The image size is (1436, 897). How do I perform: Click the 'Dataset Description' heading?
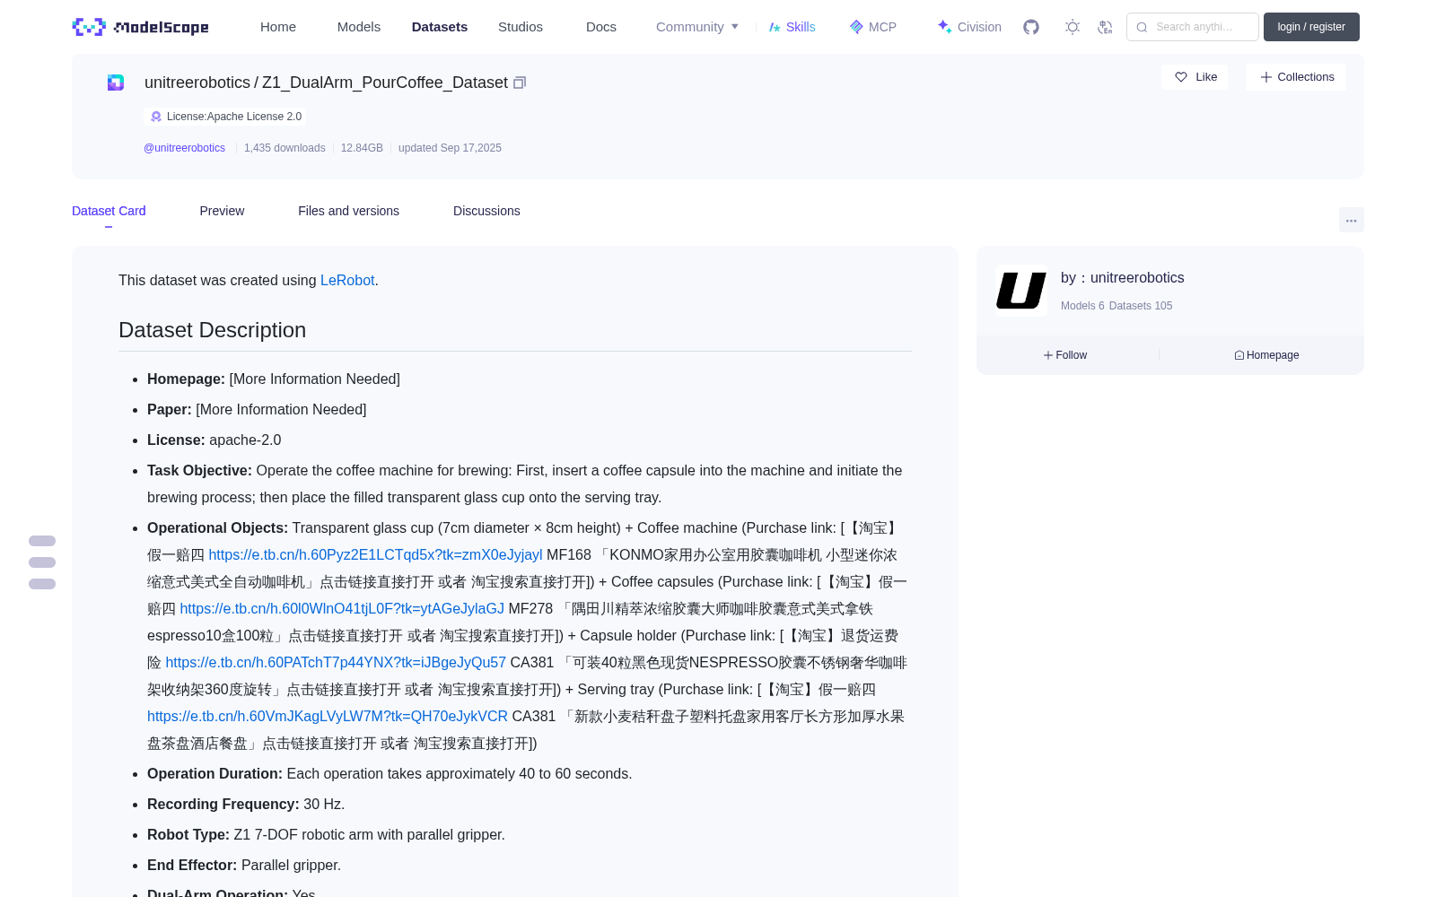click(213, 330)
